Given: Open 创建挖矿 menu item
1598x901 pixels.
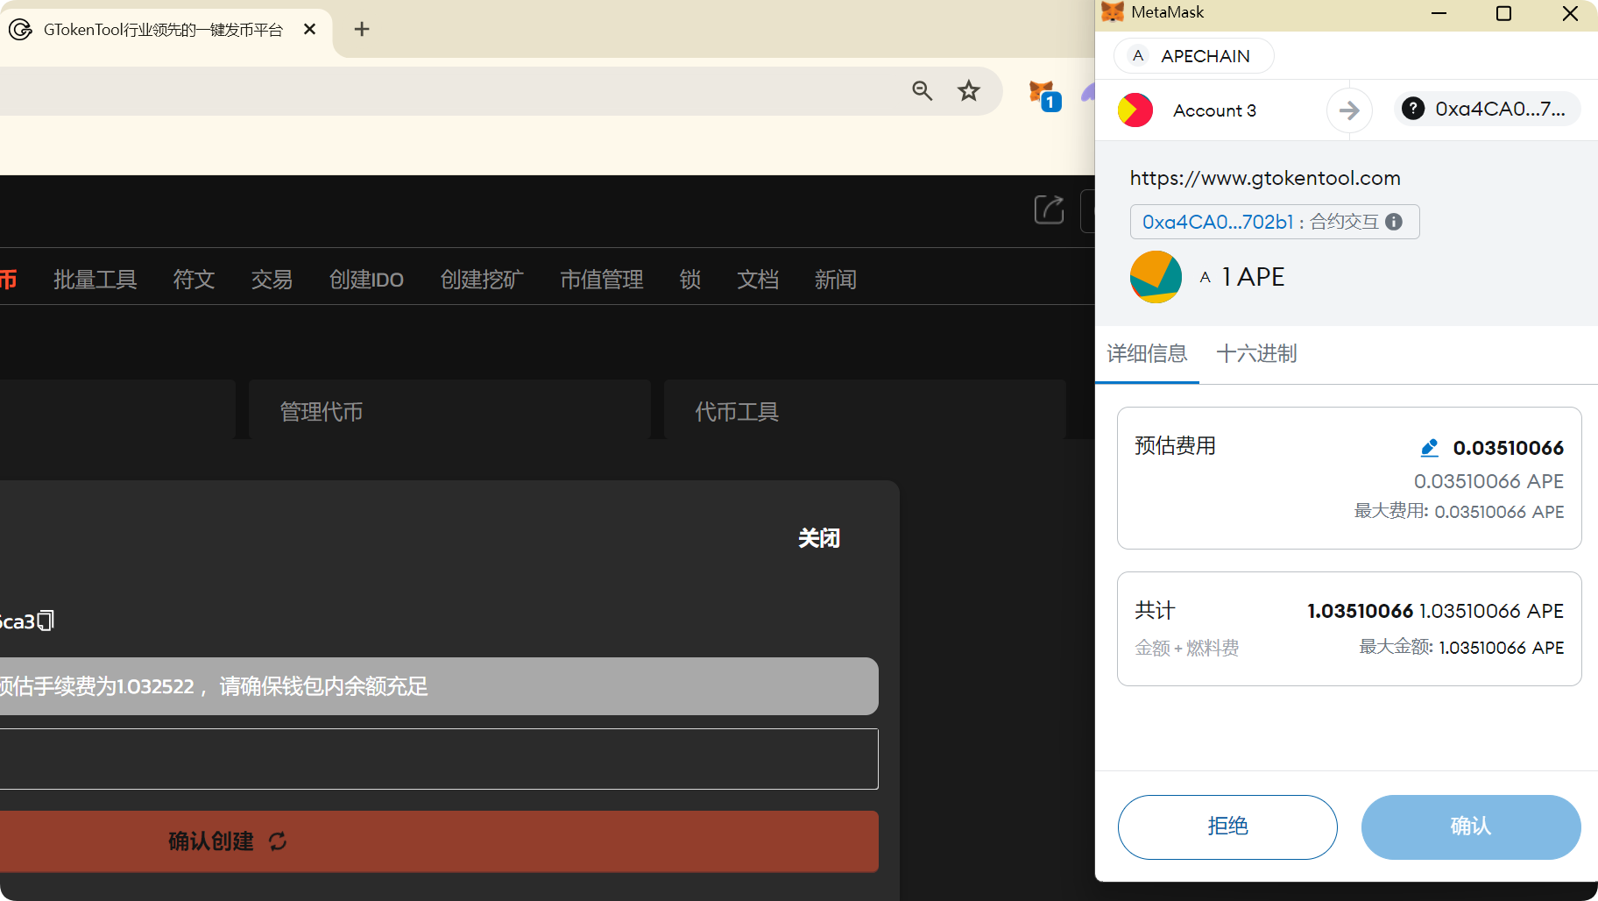Looking at the screenshot, I should click(482, 280).
